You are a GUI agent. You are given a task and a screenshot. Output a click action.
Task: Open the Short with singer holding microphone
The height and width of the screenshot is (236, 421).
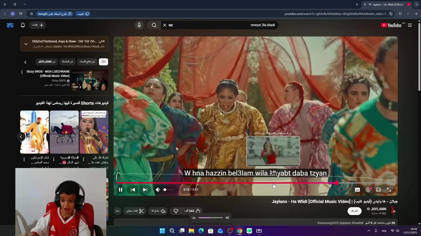click(94, 132)
